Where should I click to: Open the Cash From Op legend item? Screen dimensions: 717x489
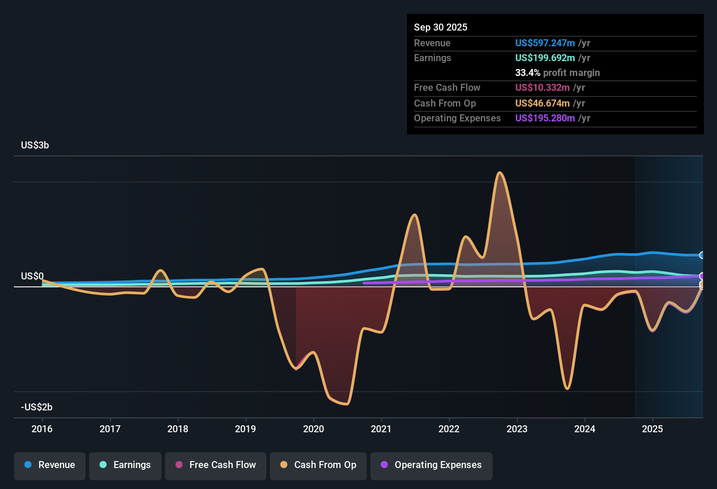318,465
